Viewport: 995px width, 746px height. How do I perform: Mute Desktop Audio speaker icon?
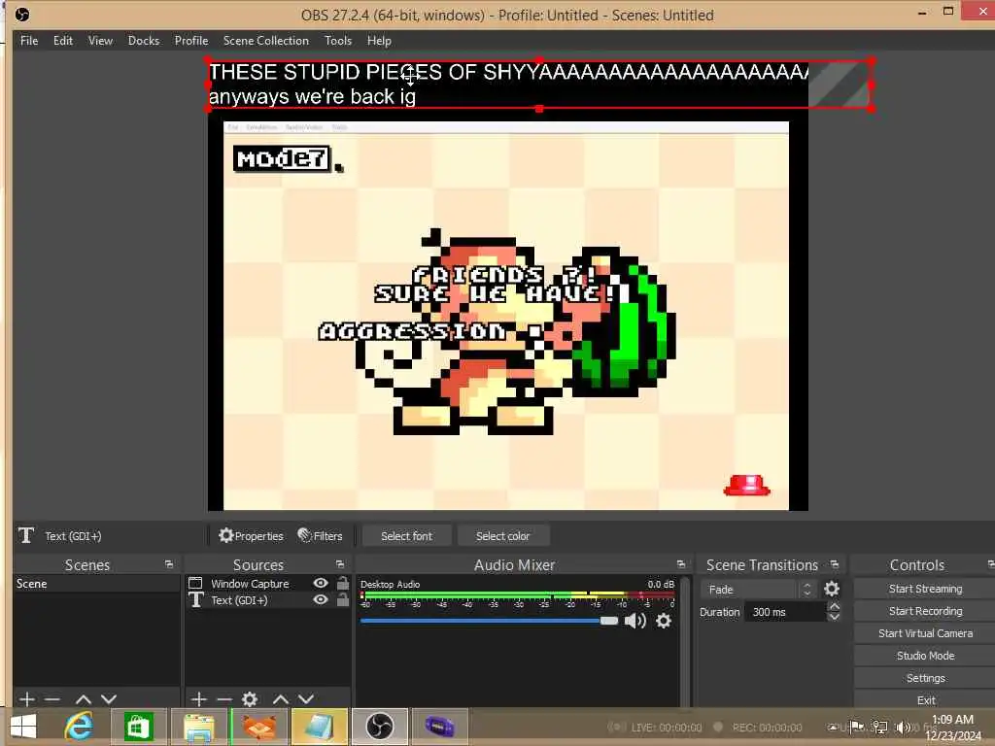tap(635, 621)
